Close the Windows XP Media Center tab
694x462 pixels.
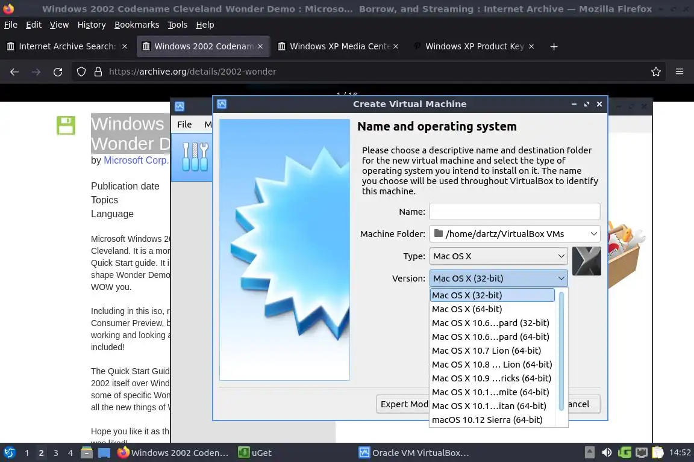tap(396, 46)
